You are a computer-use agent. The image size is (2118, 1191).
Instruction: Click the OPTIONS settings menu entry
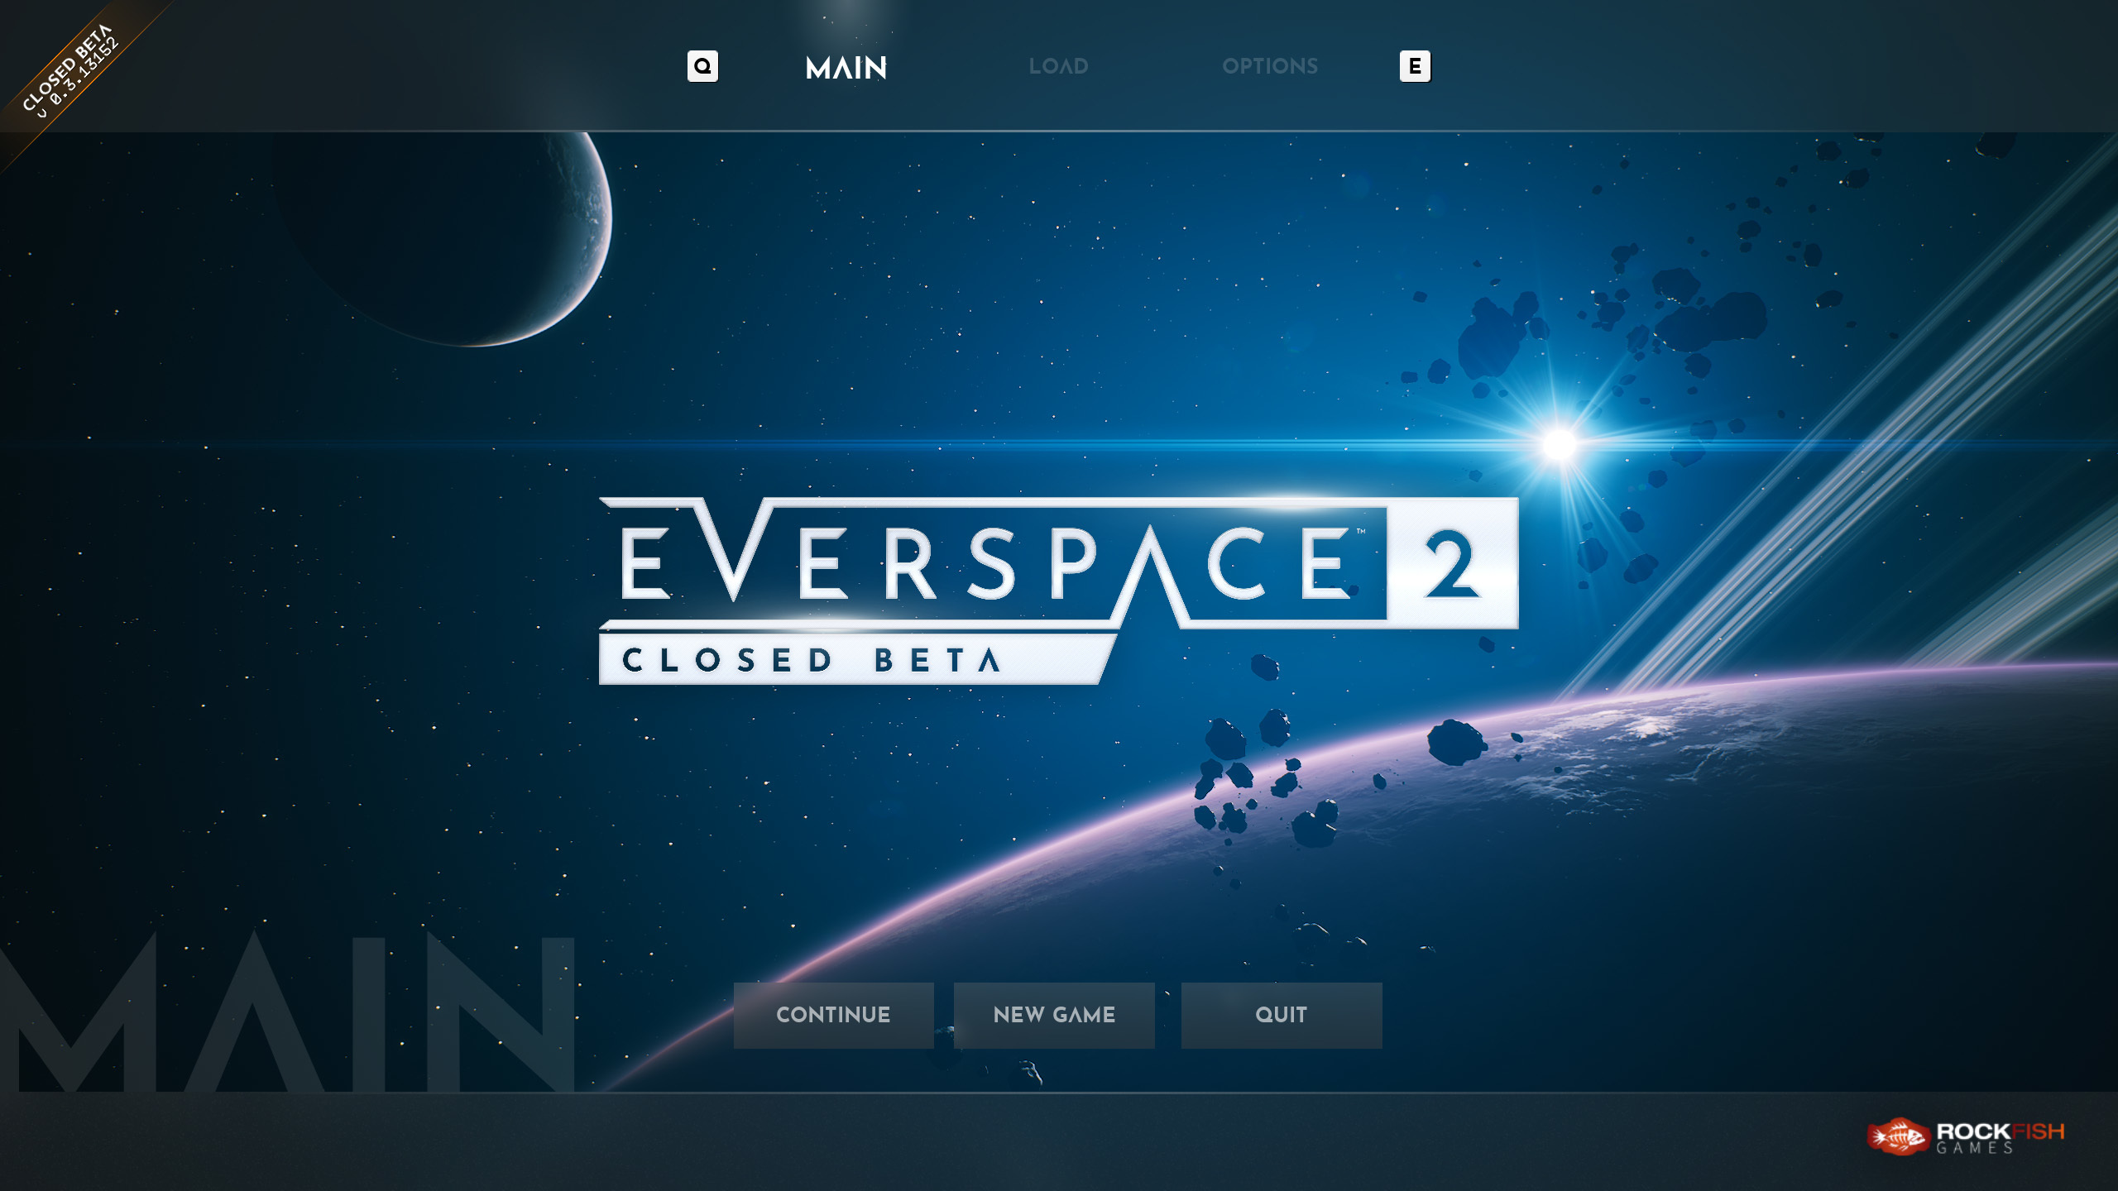pyautogui.click(x=1270, y=65)
